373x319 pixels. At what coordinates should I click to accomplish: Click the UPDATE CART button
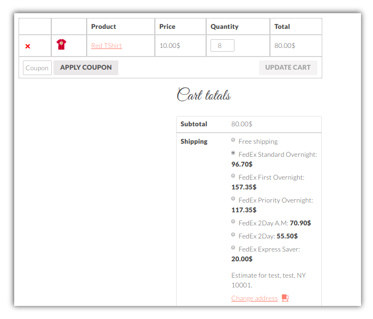pos(288,68)
